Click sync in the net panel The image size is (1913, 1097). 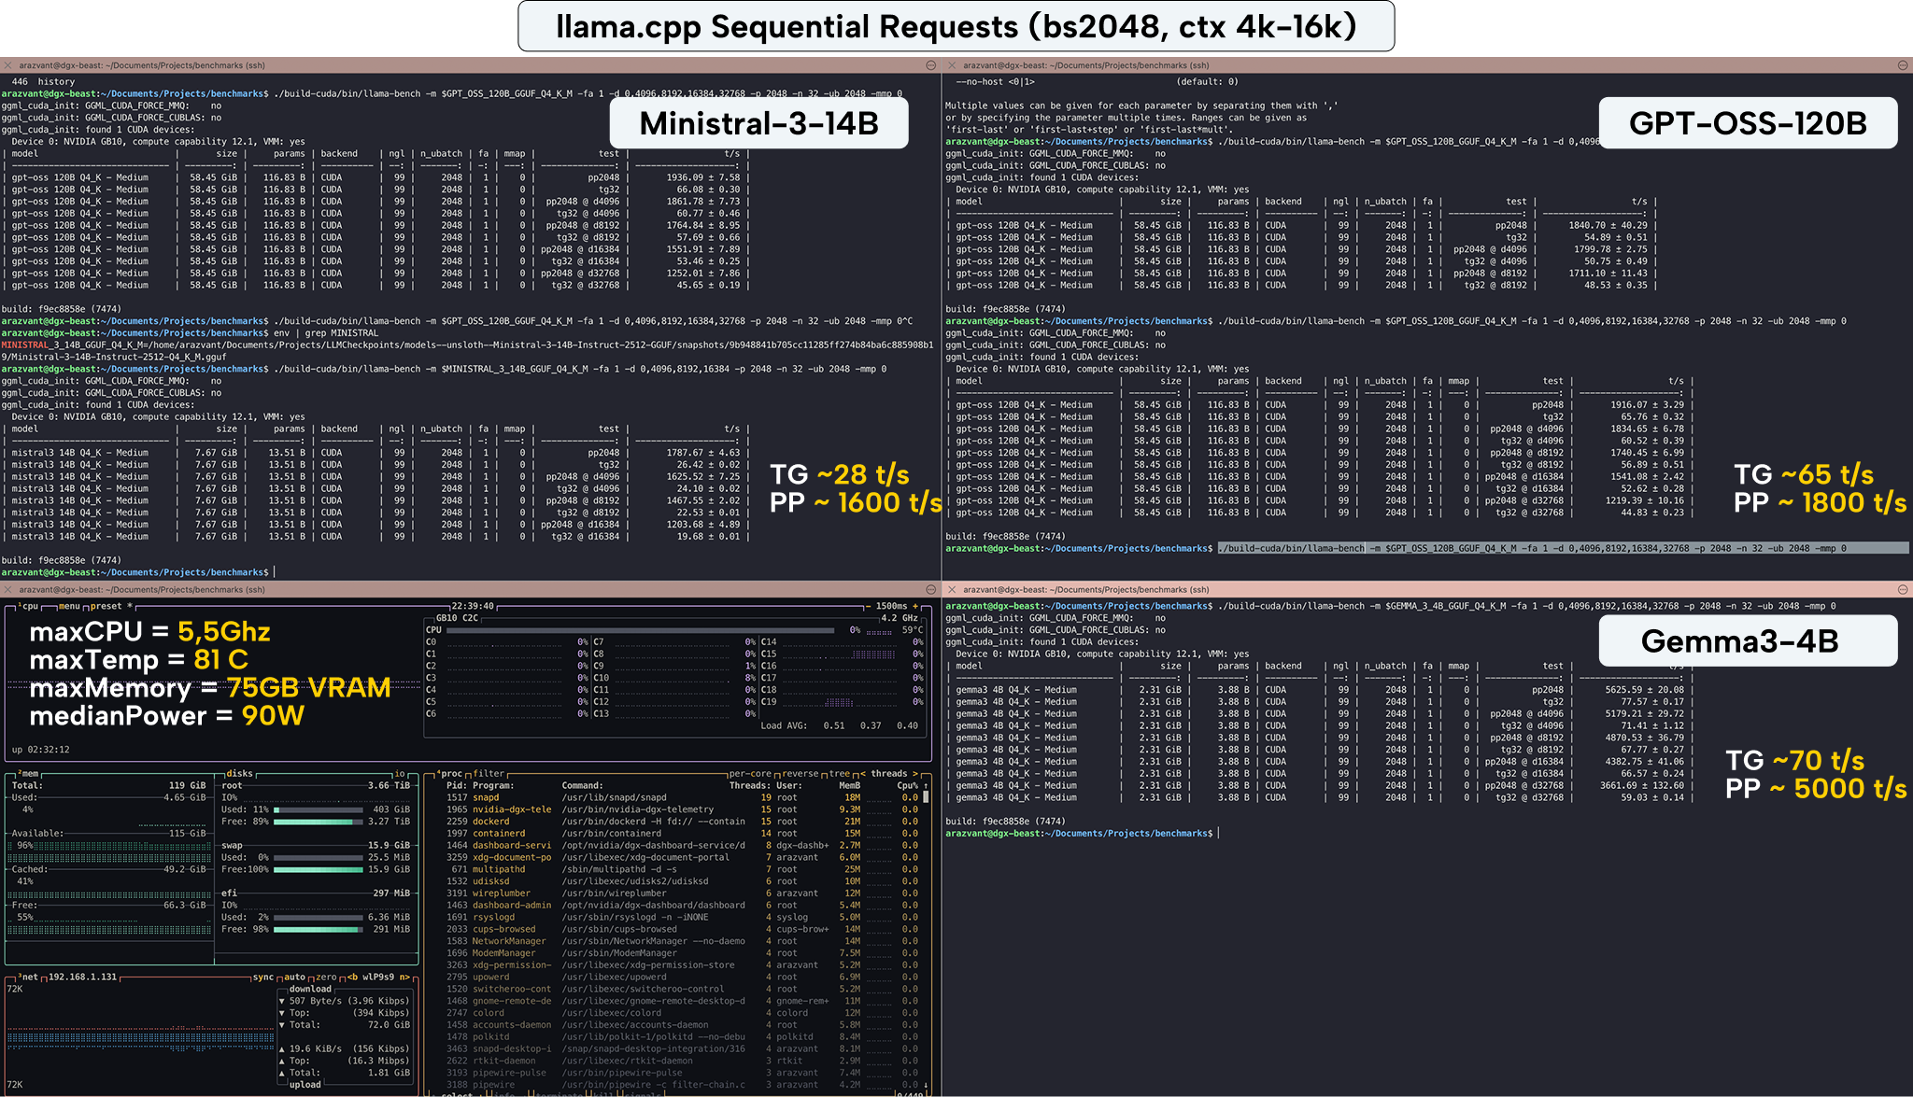[262, 977]
